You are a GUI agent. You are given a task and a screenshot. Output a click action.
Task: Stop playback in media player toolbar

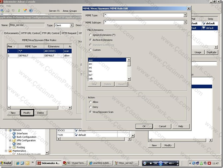click(151, 163)
